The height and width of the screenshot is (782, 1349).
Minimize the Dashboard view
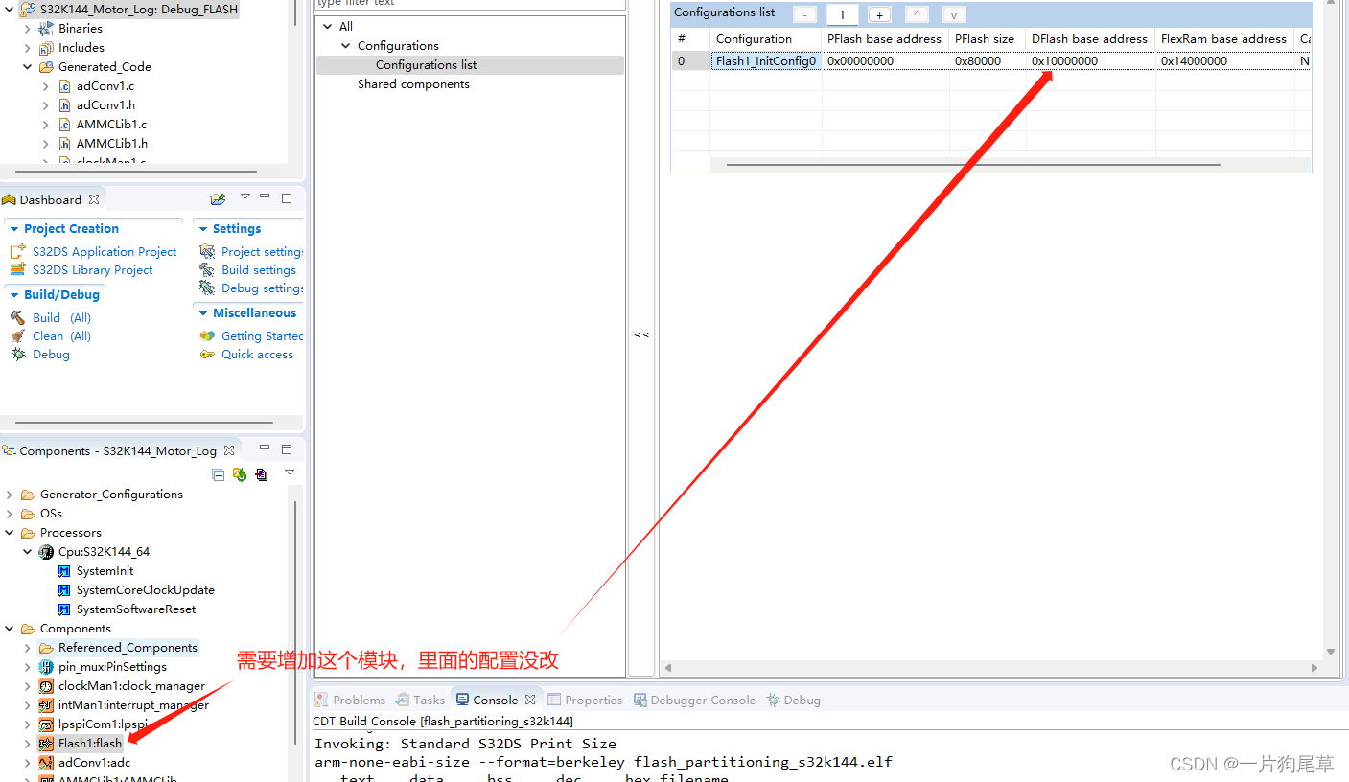pos(266,197)
